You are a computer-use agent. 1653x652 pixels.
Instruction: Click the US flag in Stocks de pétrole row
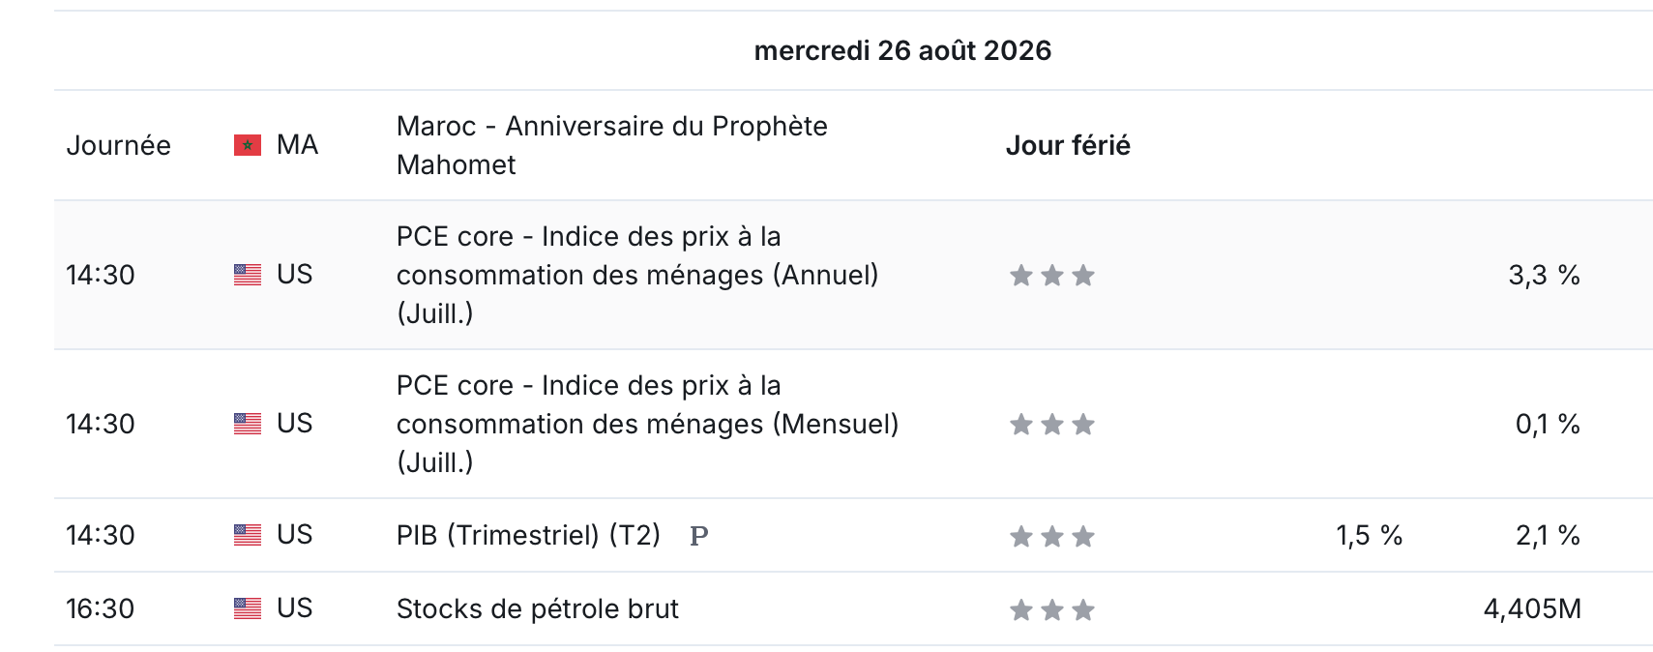coord(248,608)
